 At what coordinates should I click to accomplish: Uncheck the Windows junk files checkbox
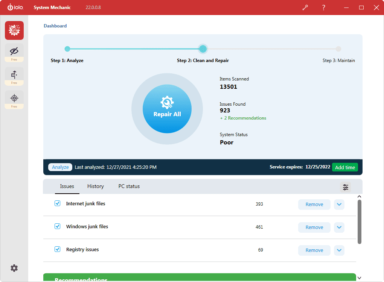coord(58,226)
